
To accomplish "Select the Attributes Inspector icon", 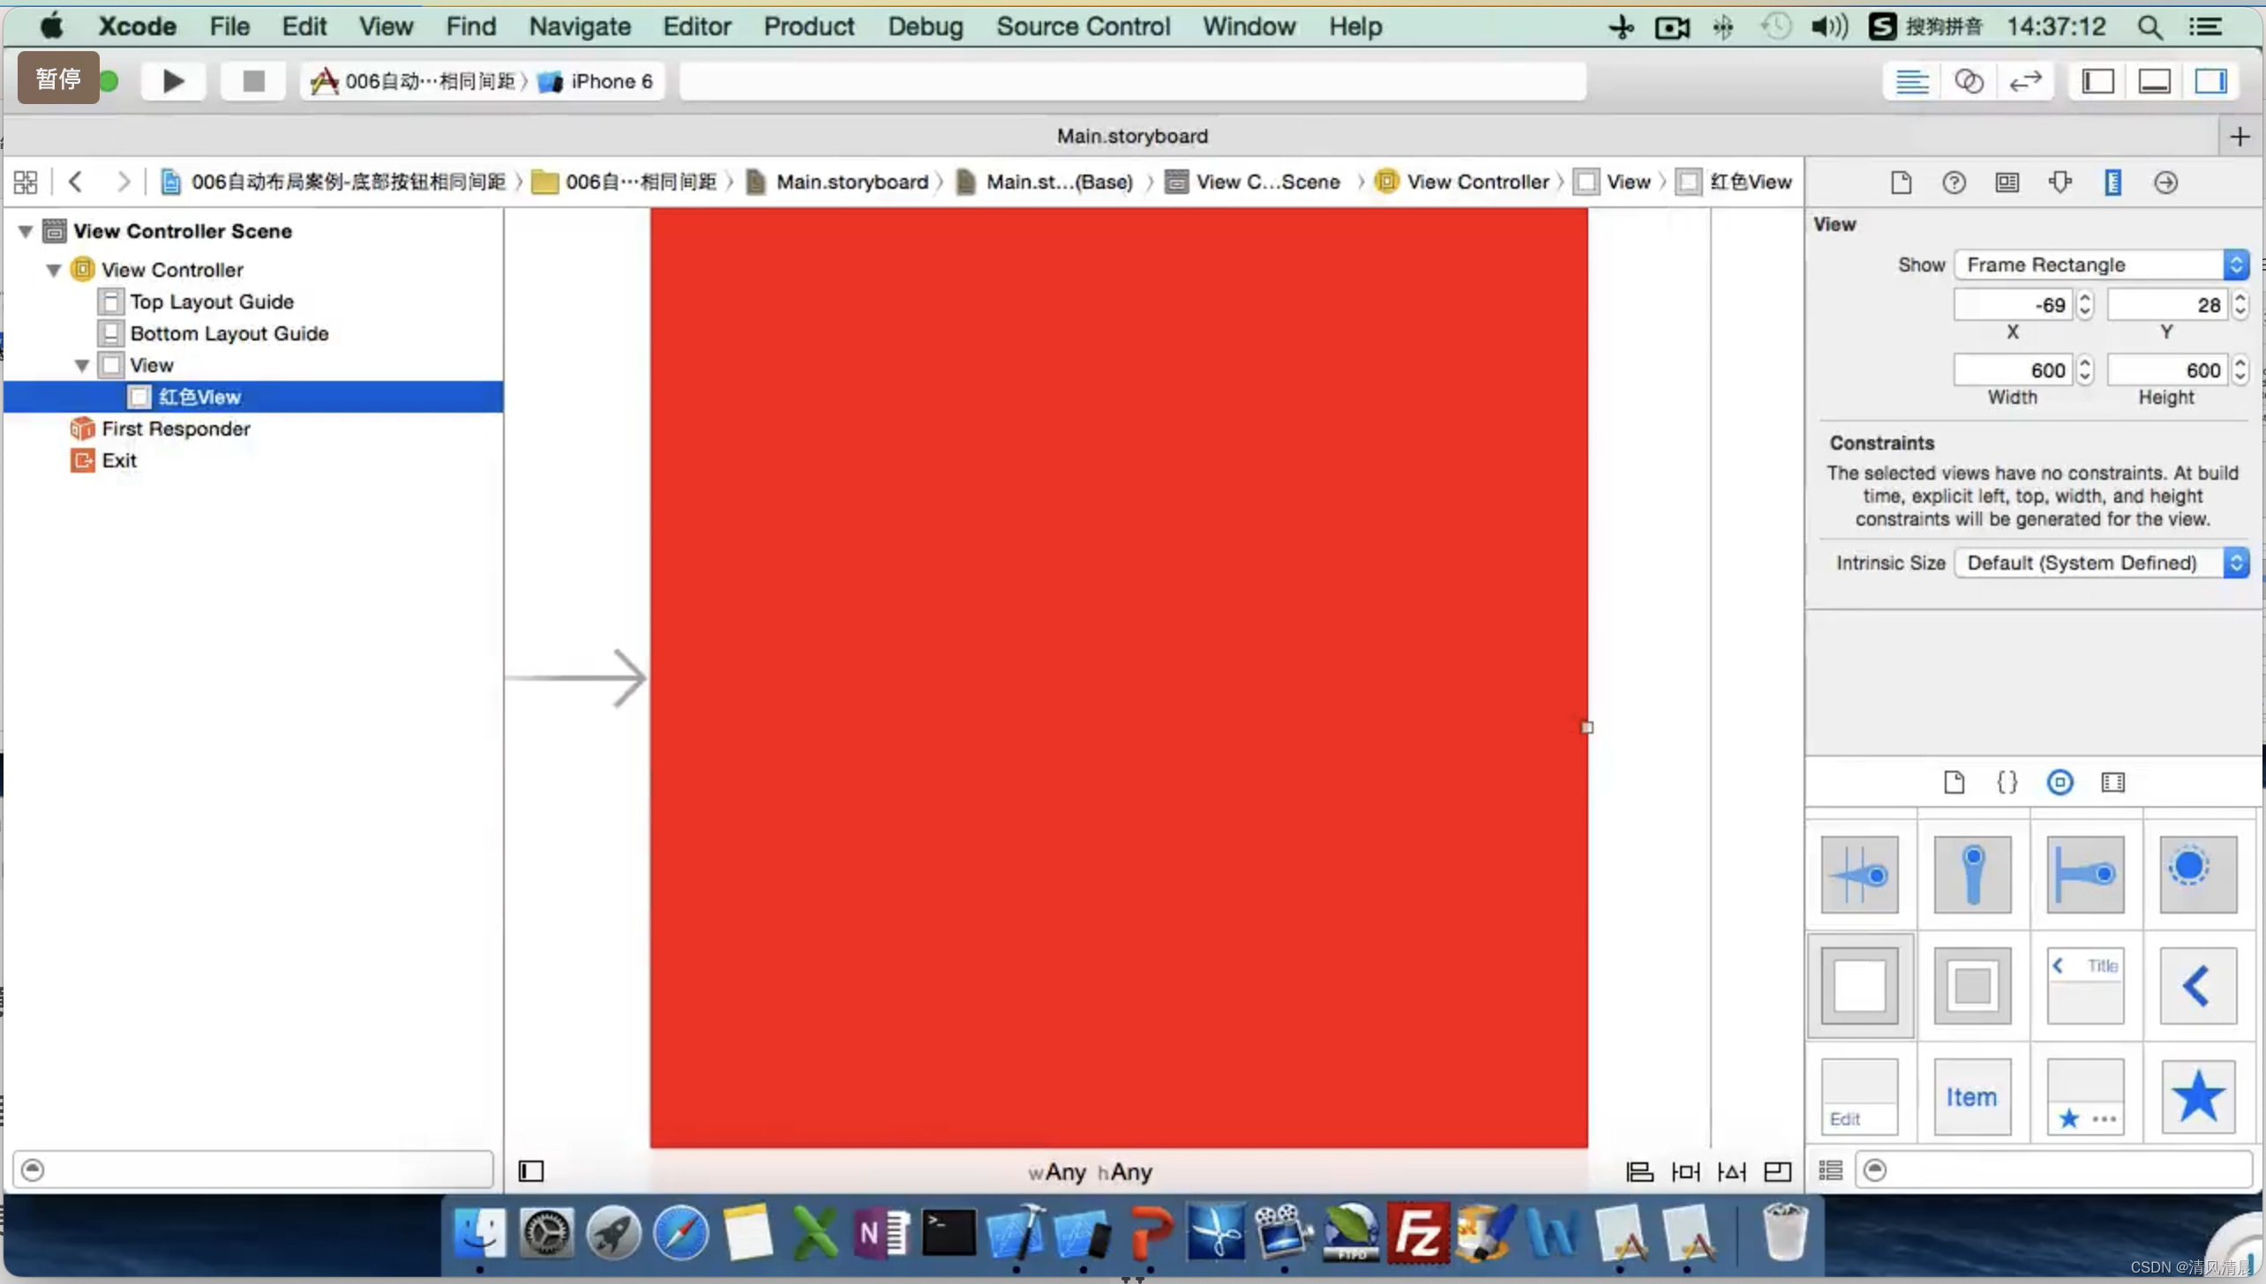I will pos(2060,182).
